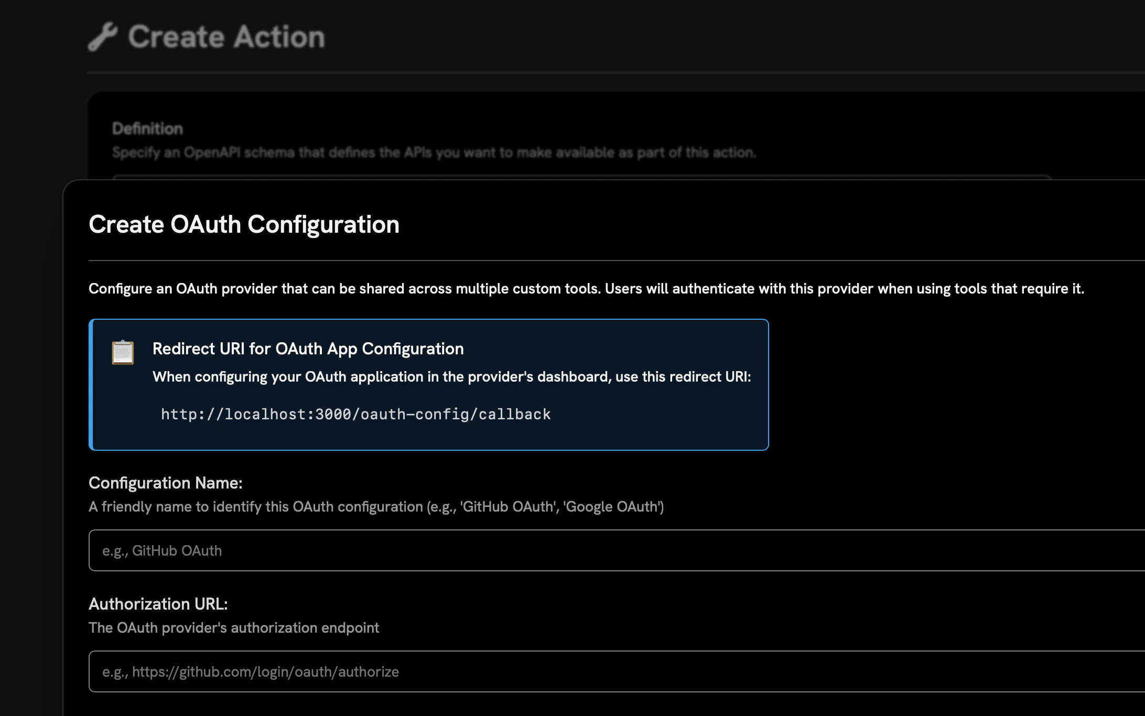
Task: Click the authorization endpoint hint text
Action: [x=234, y=627]
